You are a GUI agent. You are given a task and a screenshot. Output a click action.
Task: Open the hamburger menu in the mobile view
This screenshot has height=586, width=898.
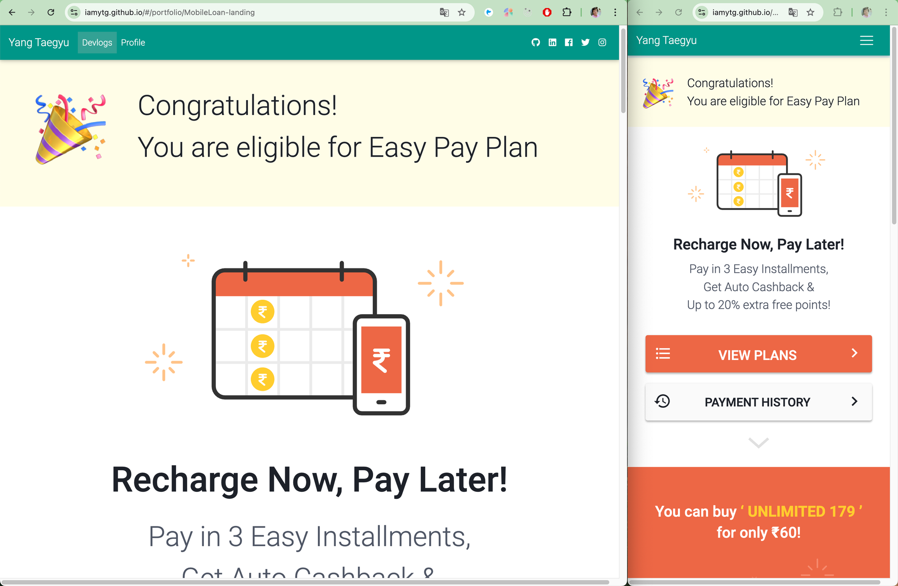pos(867,41)
